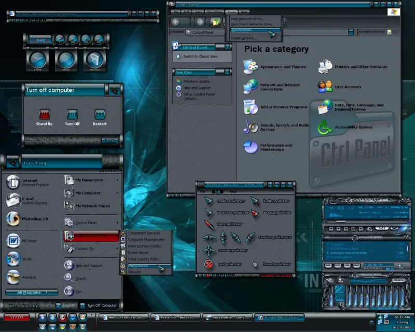Screen dimensions: 415x332
Task: Open the Sounds, Speech, and Audio Devices icon
Action: [x=251, y=127]
